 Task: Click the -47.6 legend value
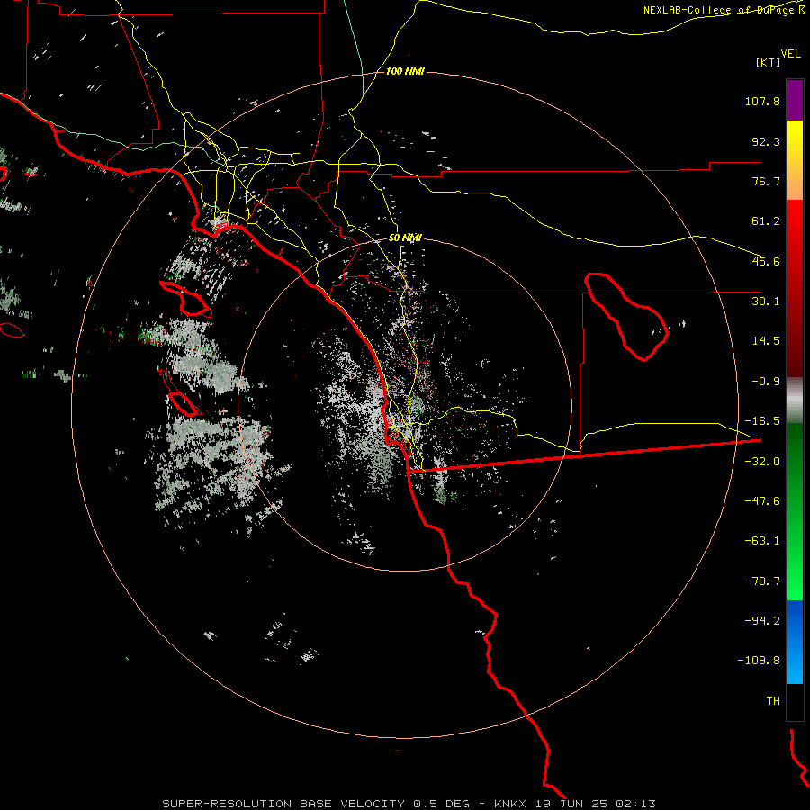pos(762,501)
